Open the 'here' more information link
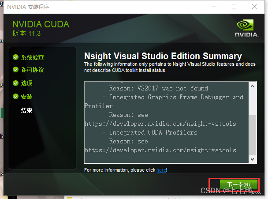This screenshot has height=199, width=268. click(x=161, y=170)
